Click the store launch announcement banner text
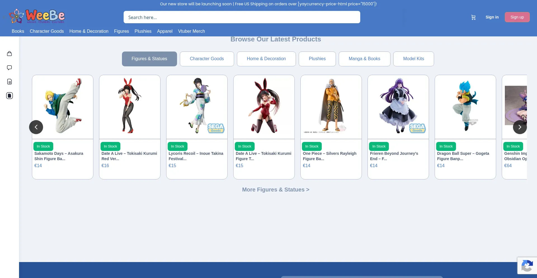Screen dimensions: 537x278 [x=268, y=4]
